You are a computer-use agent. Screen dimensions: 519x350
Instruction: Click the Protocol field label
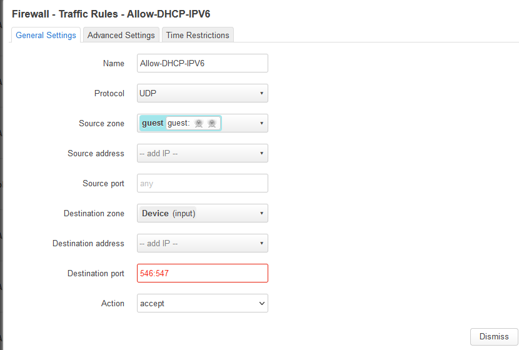click(109, 93)
